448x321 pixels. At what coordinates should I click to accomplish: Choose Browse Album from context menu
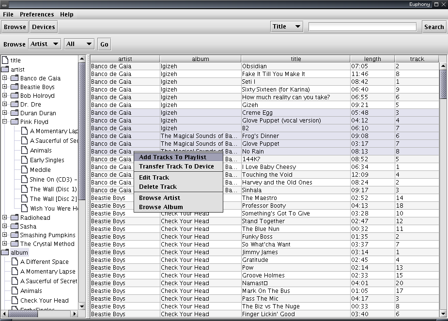[x=178, y=207]
